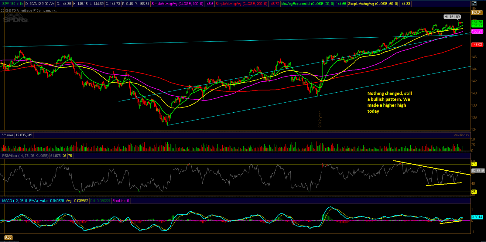
Task: Click the 25 oversold bubble on RSI axis
Action: click(x=474, y=192)
